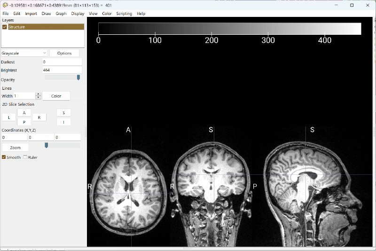
Task: Open the Grayscale color scheme dropdown
Action: 24,53
